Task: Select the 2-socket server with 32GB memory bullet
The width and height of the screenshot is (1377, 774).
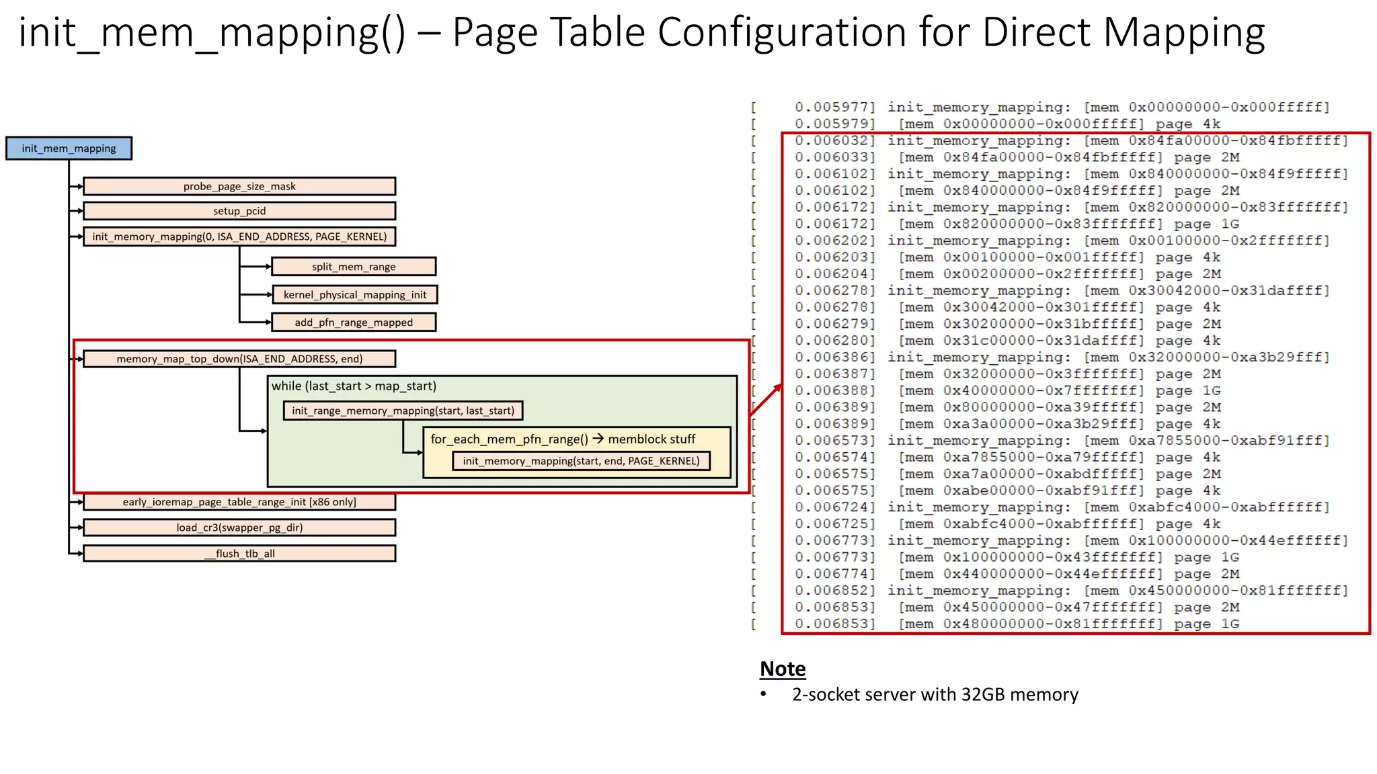Action: coord(935,695)
